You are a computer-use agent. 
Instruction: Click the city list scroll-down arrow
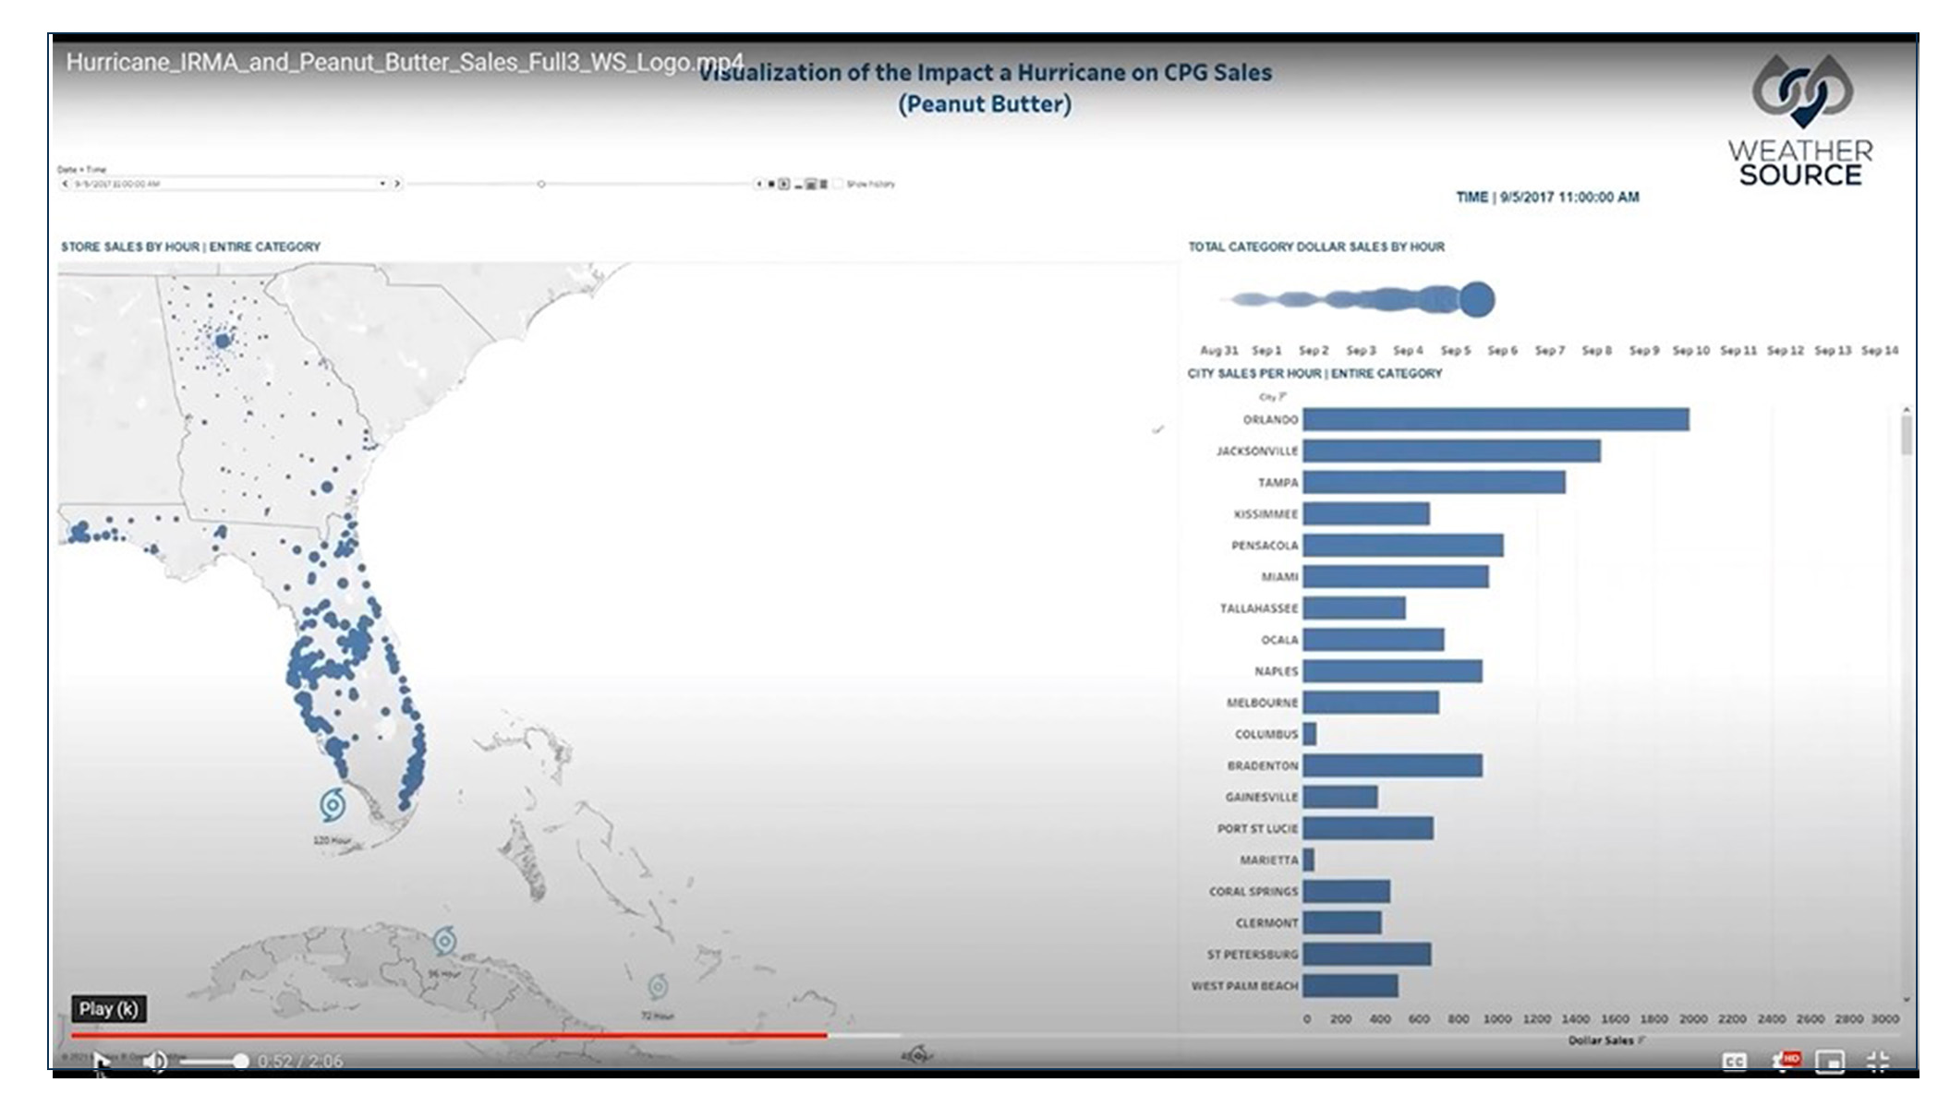[1907, 1000]
